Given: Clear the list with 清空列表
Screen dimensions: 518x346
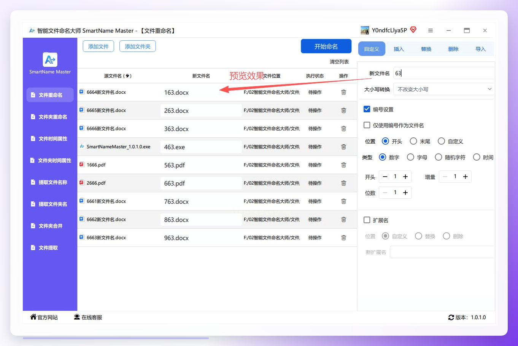Looking at the screenshot, I should 339,62.
